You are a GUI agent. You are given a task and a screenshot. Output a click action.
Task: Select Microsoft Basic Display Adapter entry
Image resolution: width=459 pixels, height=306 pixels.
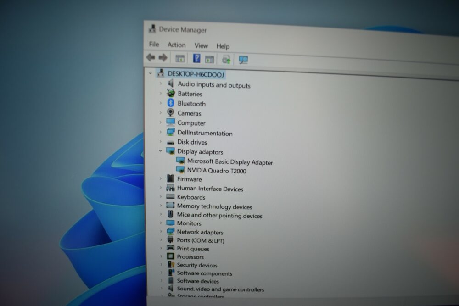pyautogui.click(x=230, y=162)
